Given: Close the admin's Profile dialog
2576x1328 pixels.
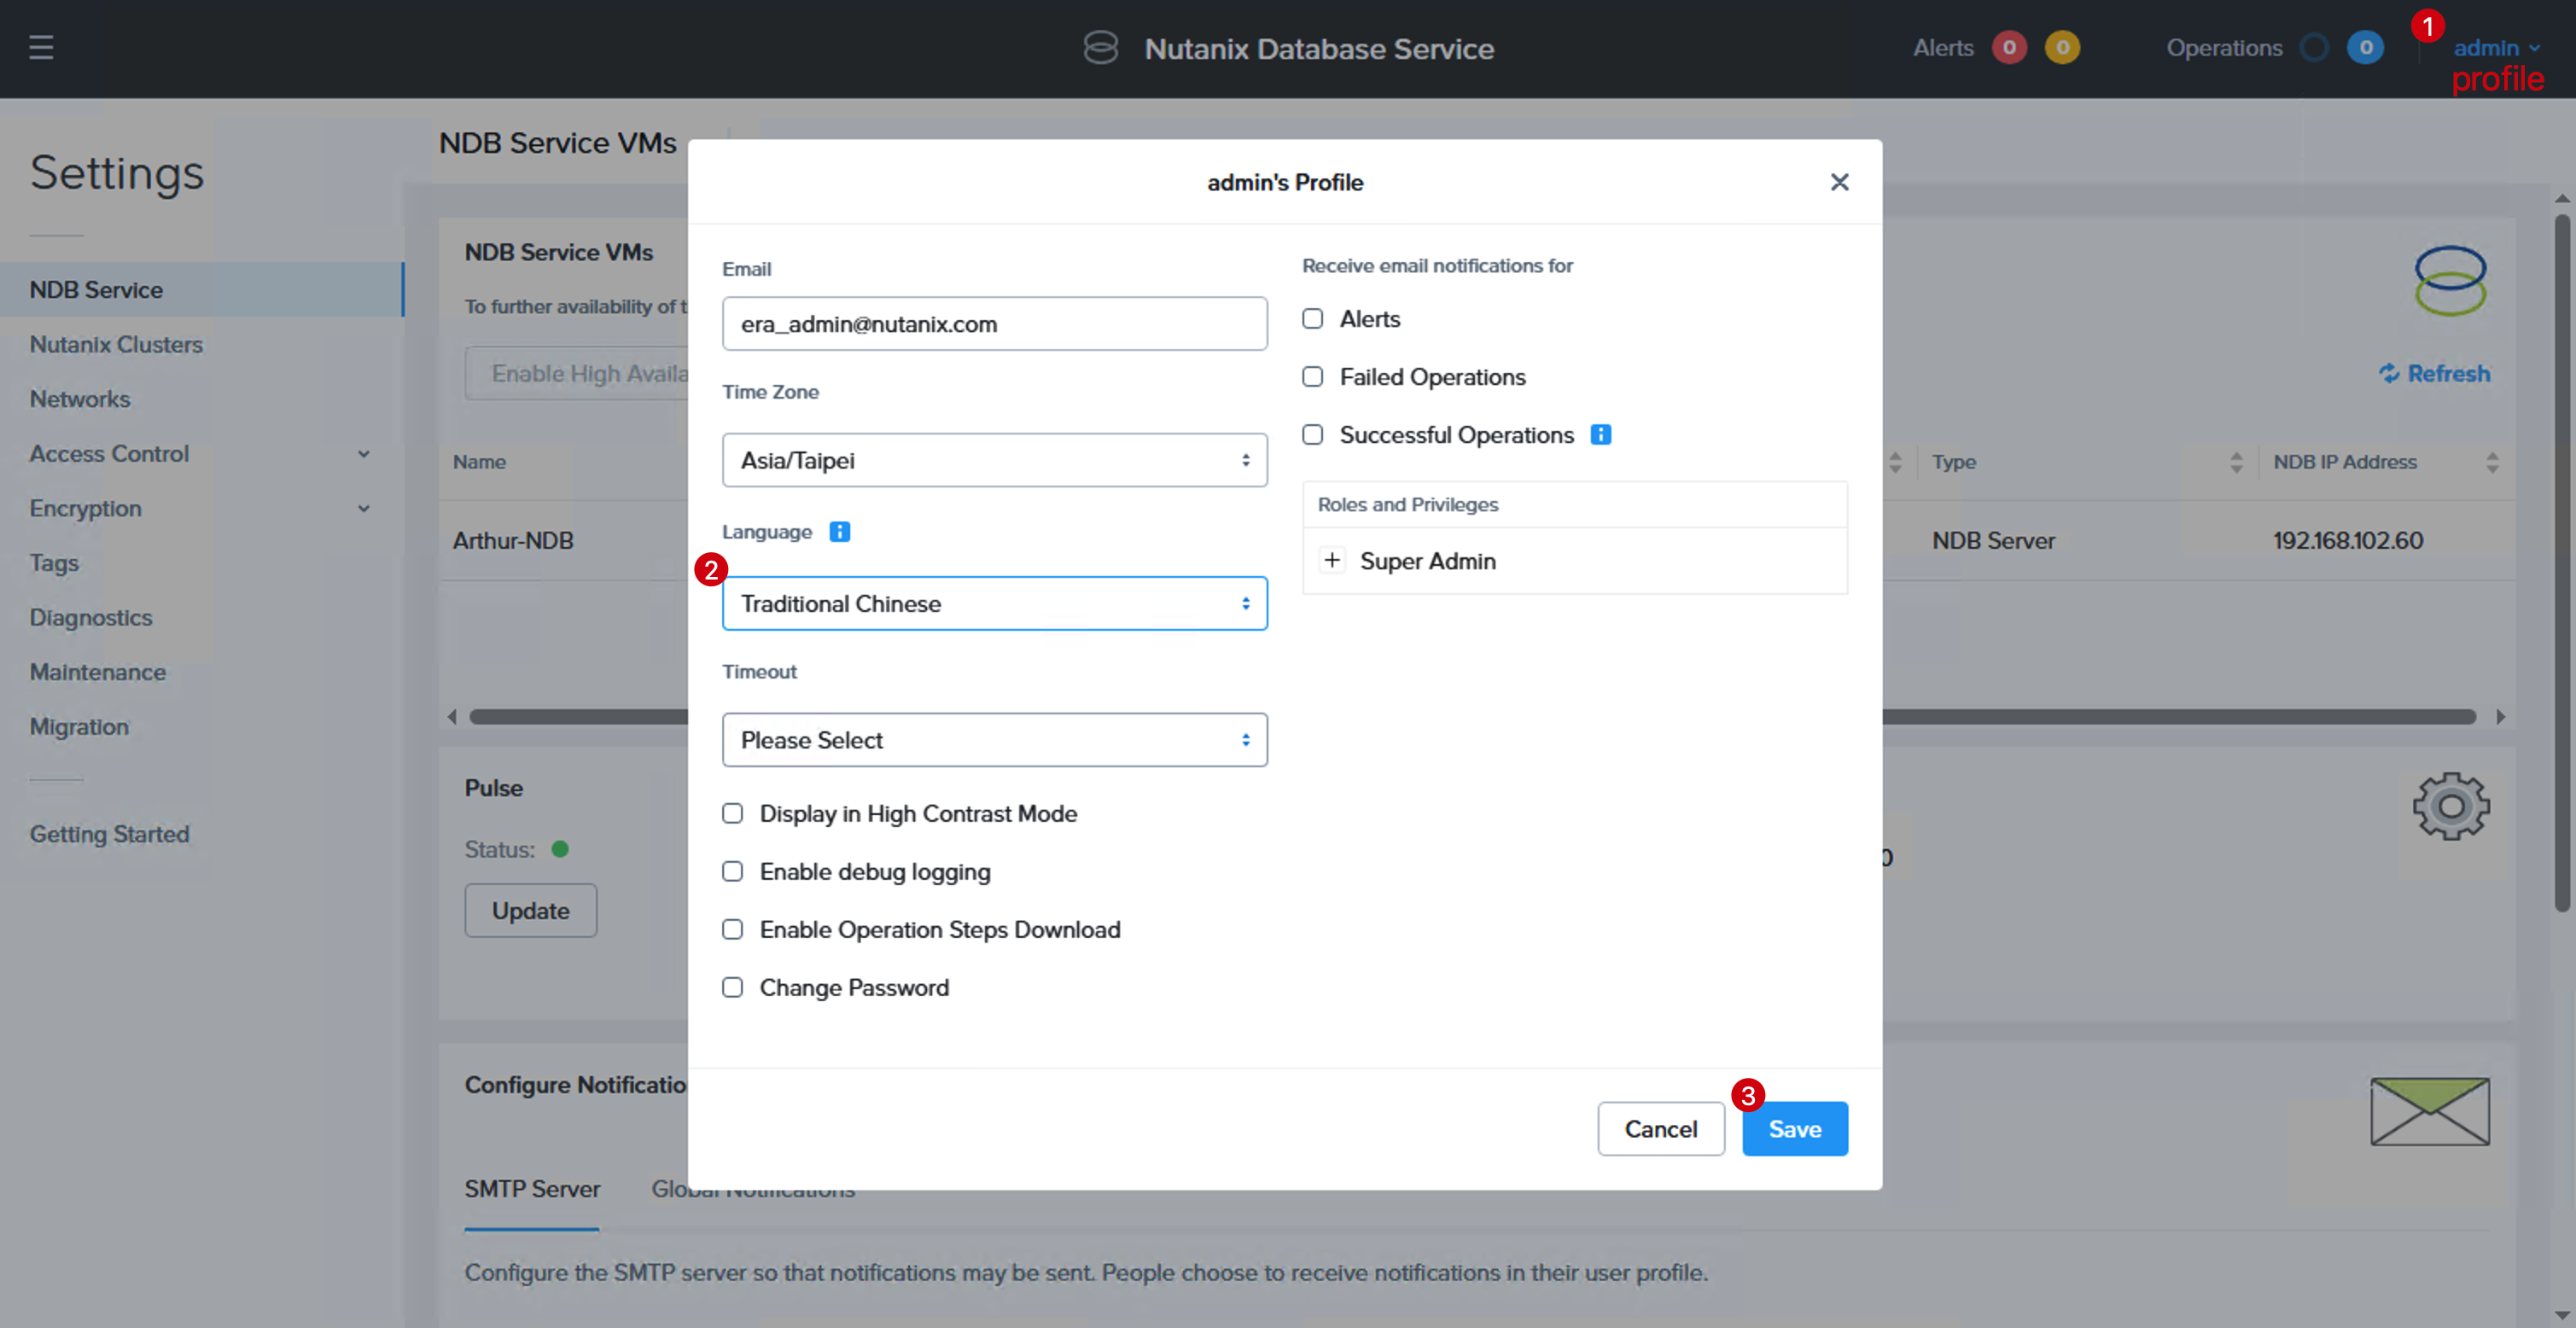Looking at the screenshot, I should point(1839,182).
